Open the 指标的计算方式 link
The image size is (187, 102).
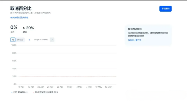[x=134, y=40]
